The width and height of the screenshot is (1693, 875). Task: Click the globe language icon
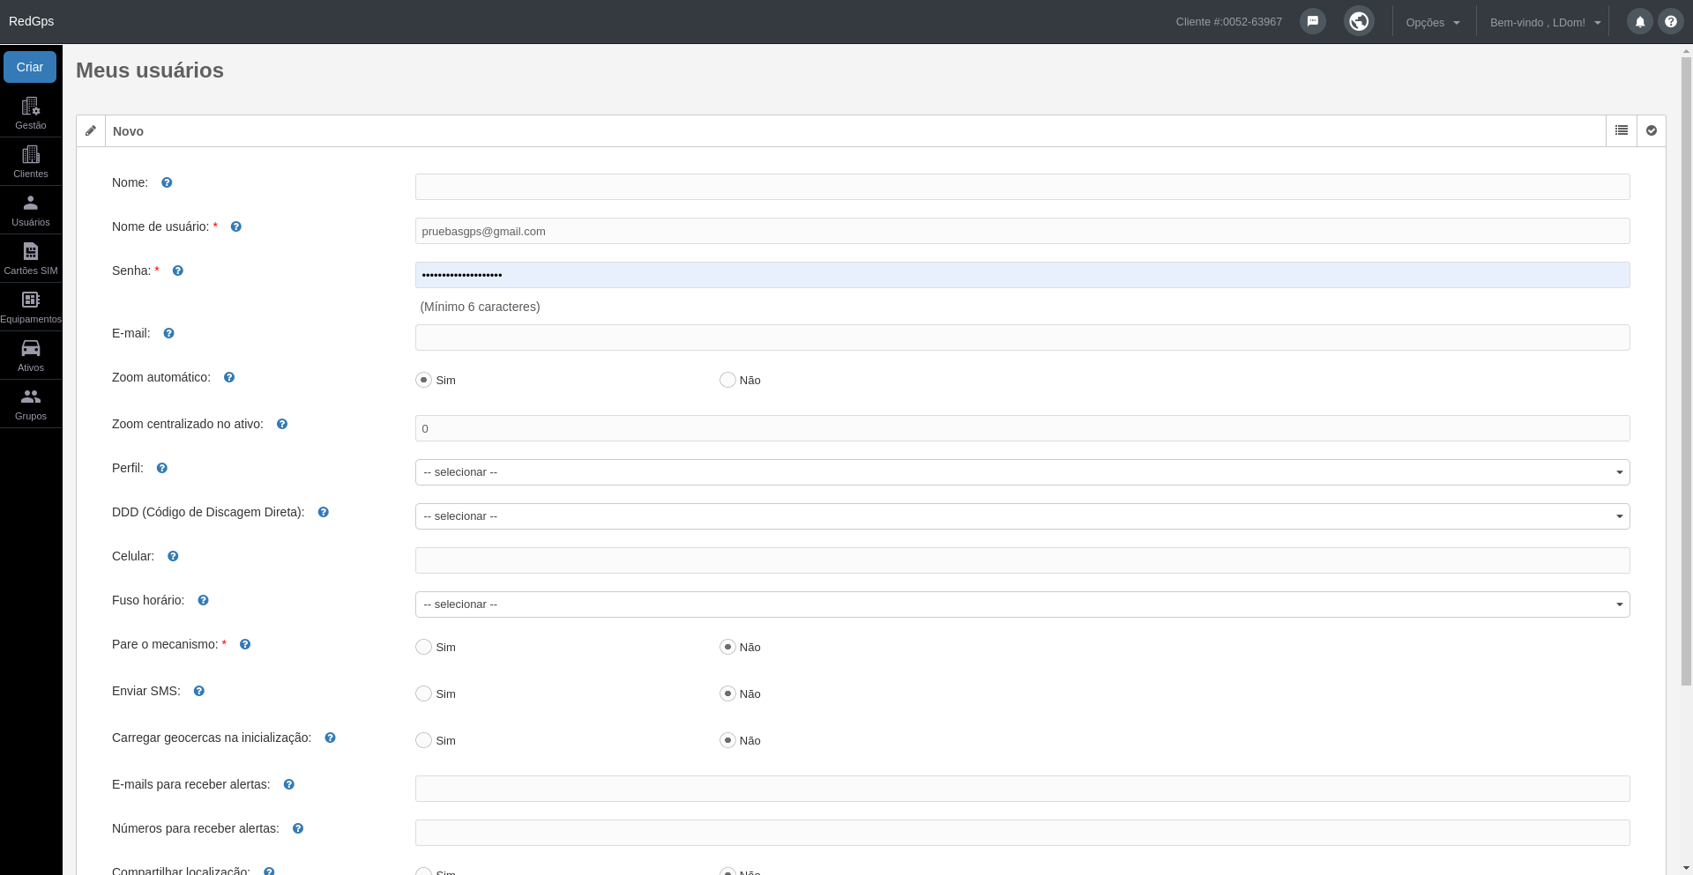click(x=1359, y=21)
